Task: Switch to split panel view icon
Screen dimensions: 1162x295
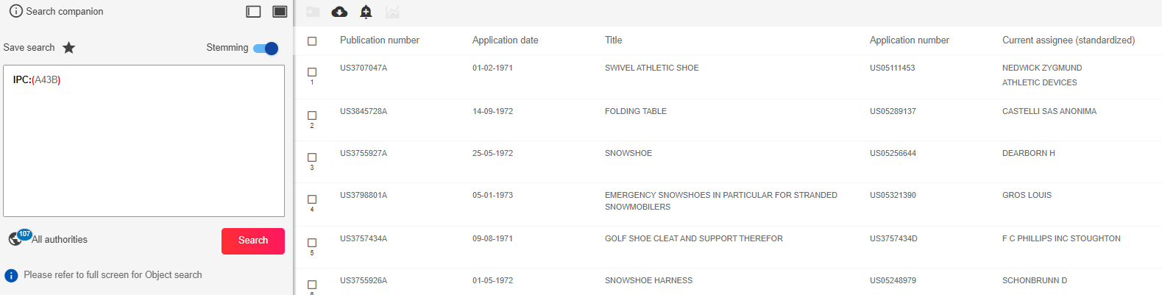Action: click(x=254, y=12)
